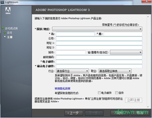Screen dimensions: 152x118
Task: Click the 立即注册 register now button
Action: [x=134, y=100]
